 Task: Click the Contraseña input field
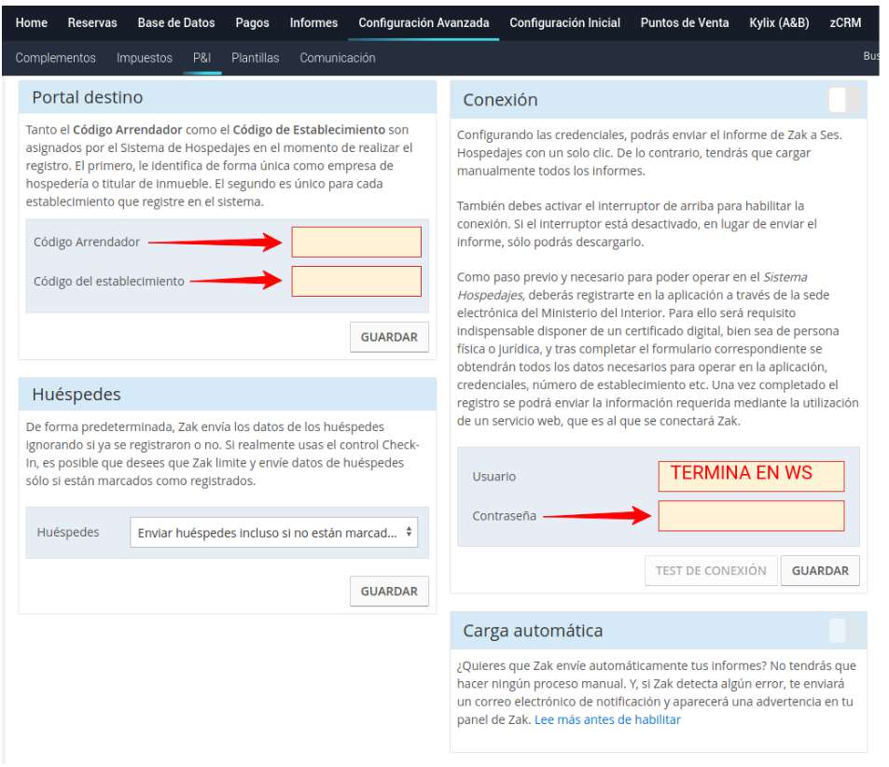coord(751,516)
